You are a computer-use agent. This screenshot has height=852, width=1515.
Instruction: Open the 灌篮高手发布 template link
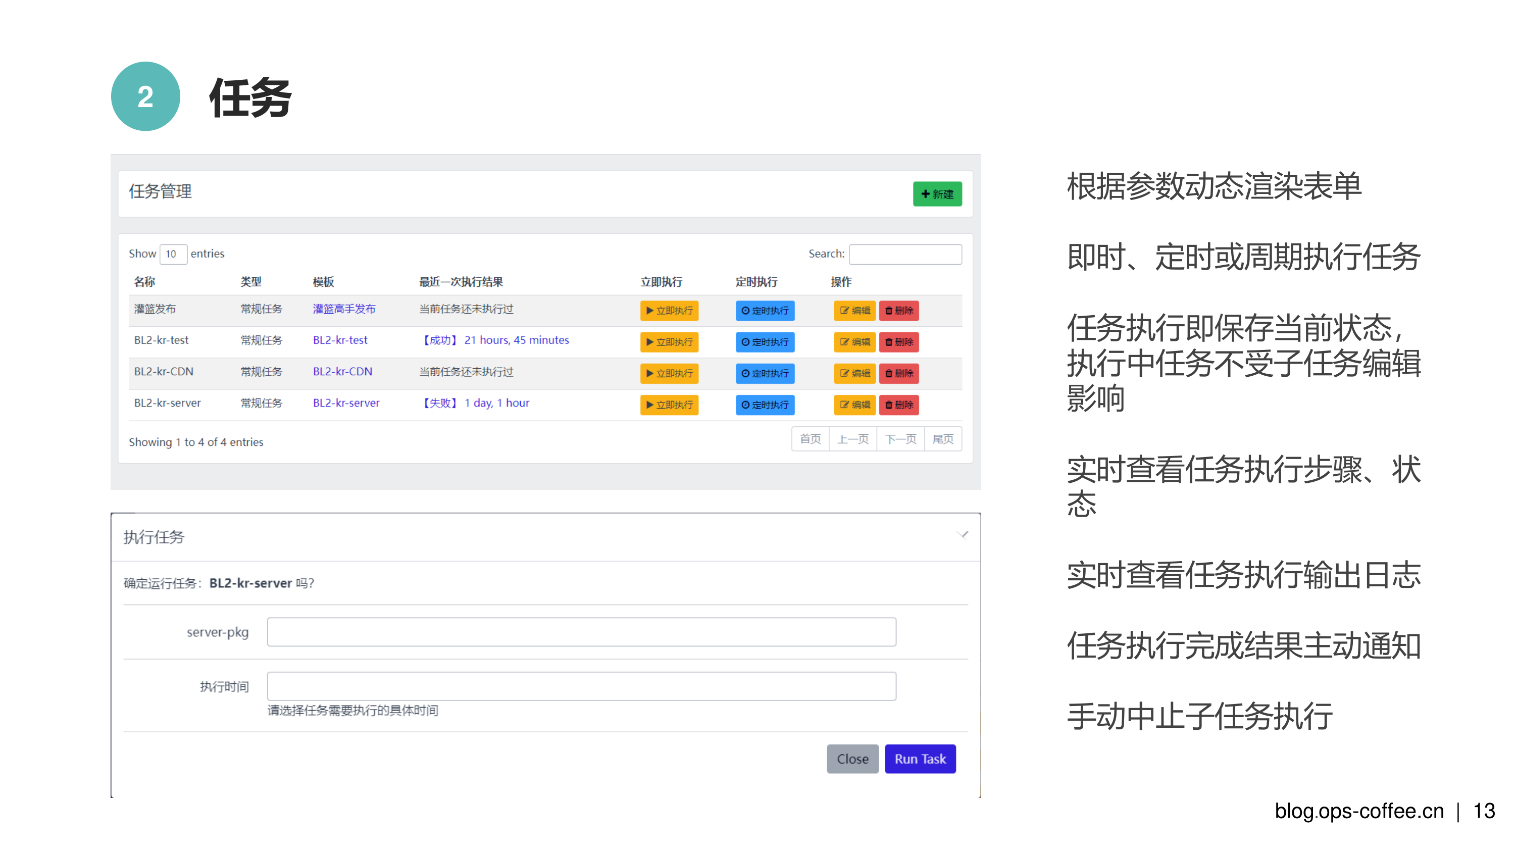coord(344,309)
